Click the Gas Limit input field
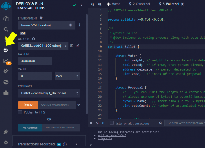The image size is (205, 148). [x=35, y=61]
